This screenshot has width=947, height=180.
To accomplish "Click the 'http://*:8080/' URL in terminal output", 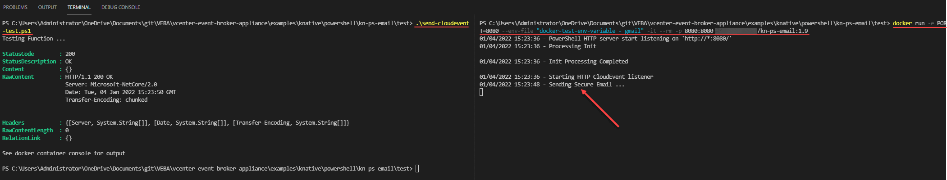I will (706, 39).
